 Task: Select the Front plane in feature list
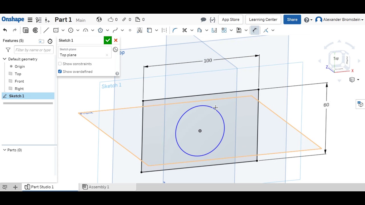[x=19, y=81]
